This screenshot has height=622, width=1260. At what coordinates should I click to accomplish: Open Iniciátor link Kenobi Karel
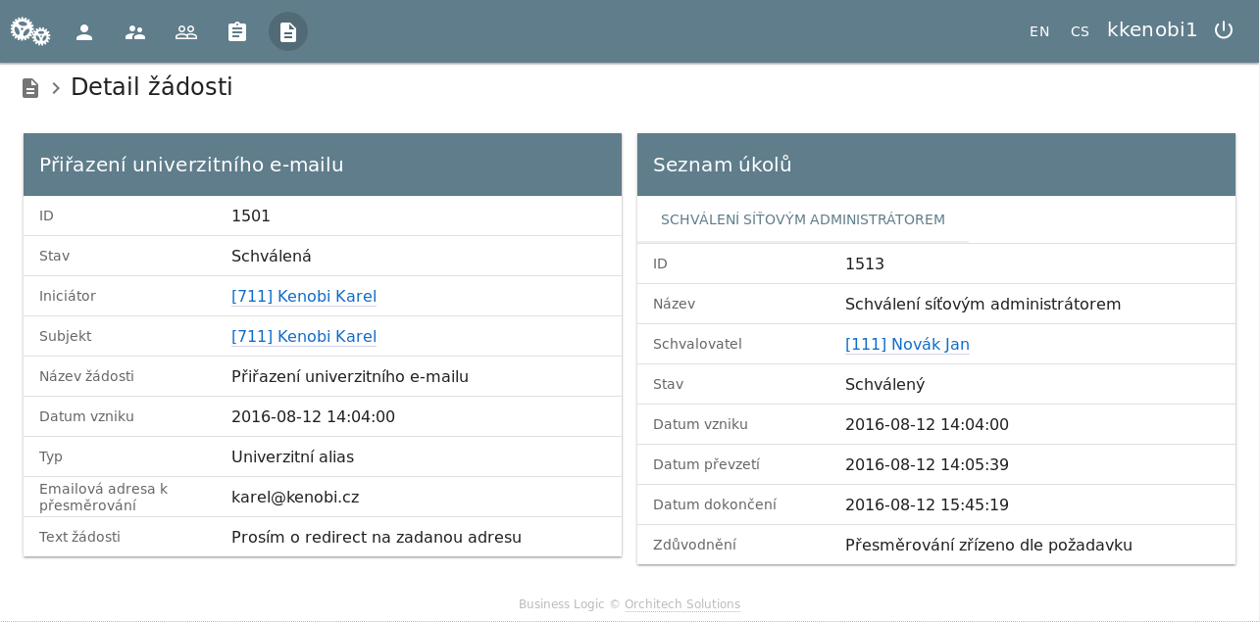tap(304, 296)
